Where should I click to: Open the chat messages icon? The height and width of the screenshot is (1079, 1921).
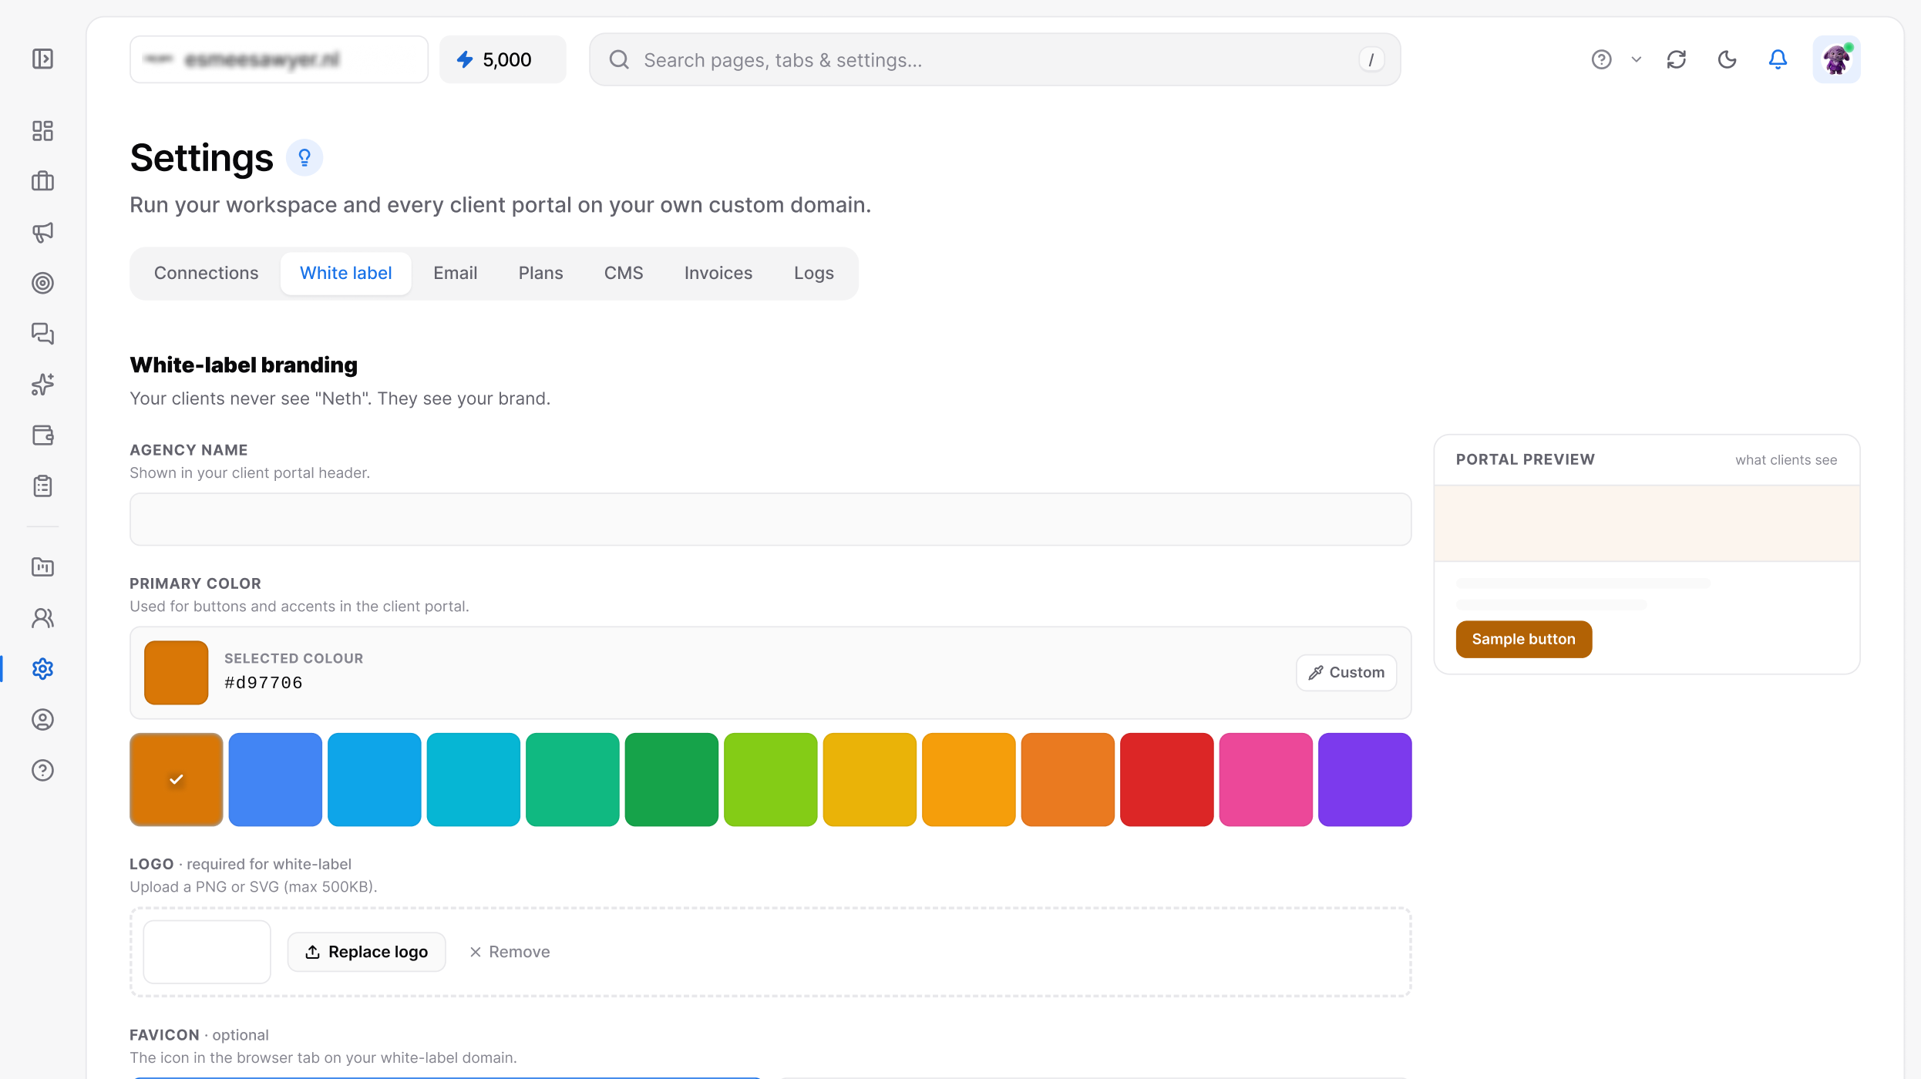[x=43, y=334]
